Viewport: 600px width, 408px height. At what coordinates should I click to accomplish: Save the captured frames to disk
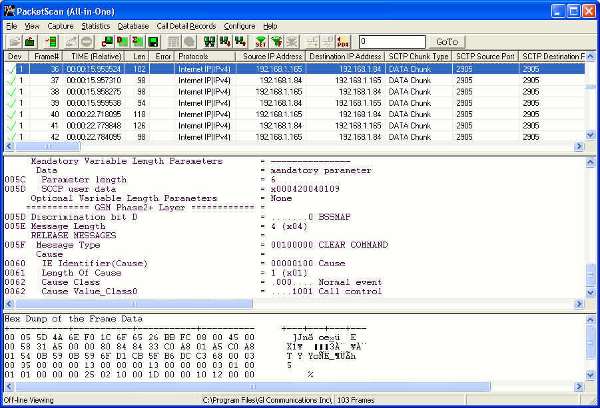click(x=154, y=41)
